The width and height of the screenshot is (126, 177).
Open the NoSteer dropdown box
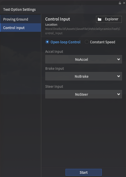tap(84, 94)
